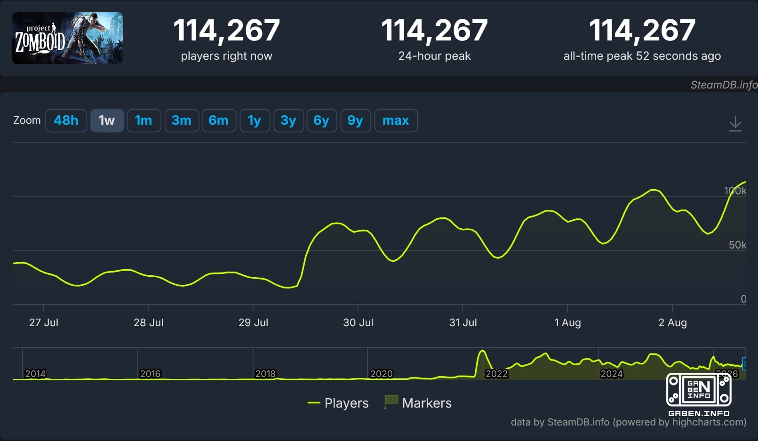The width and height of the screenshot is (758, 441).
Task: Click the '24-hour peak' label
Action: (x=434, y=56)
